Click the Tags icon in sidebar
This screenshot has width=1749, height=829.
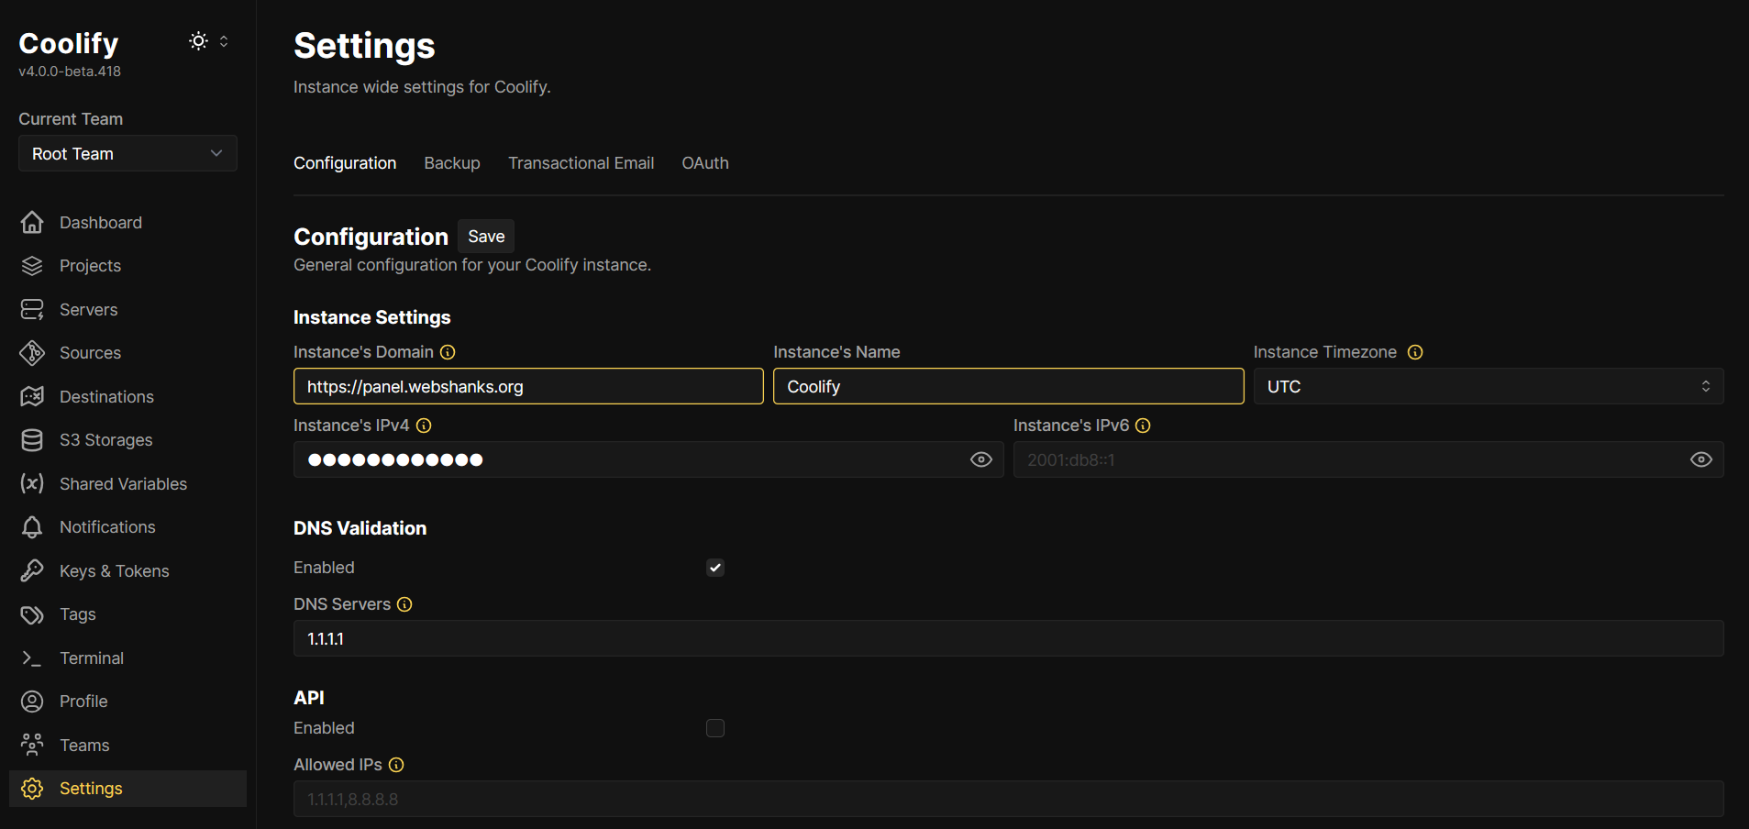coord(32,614)
